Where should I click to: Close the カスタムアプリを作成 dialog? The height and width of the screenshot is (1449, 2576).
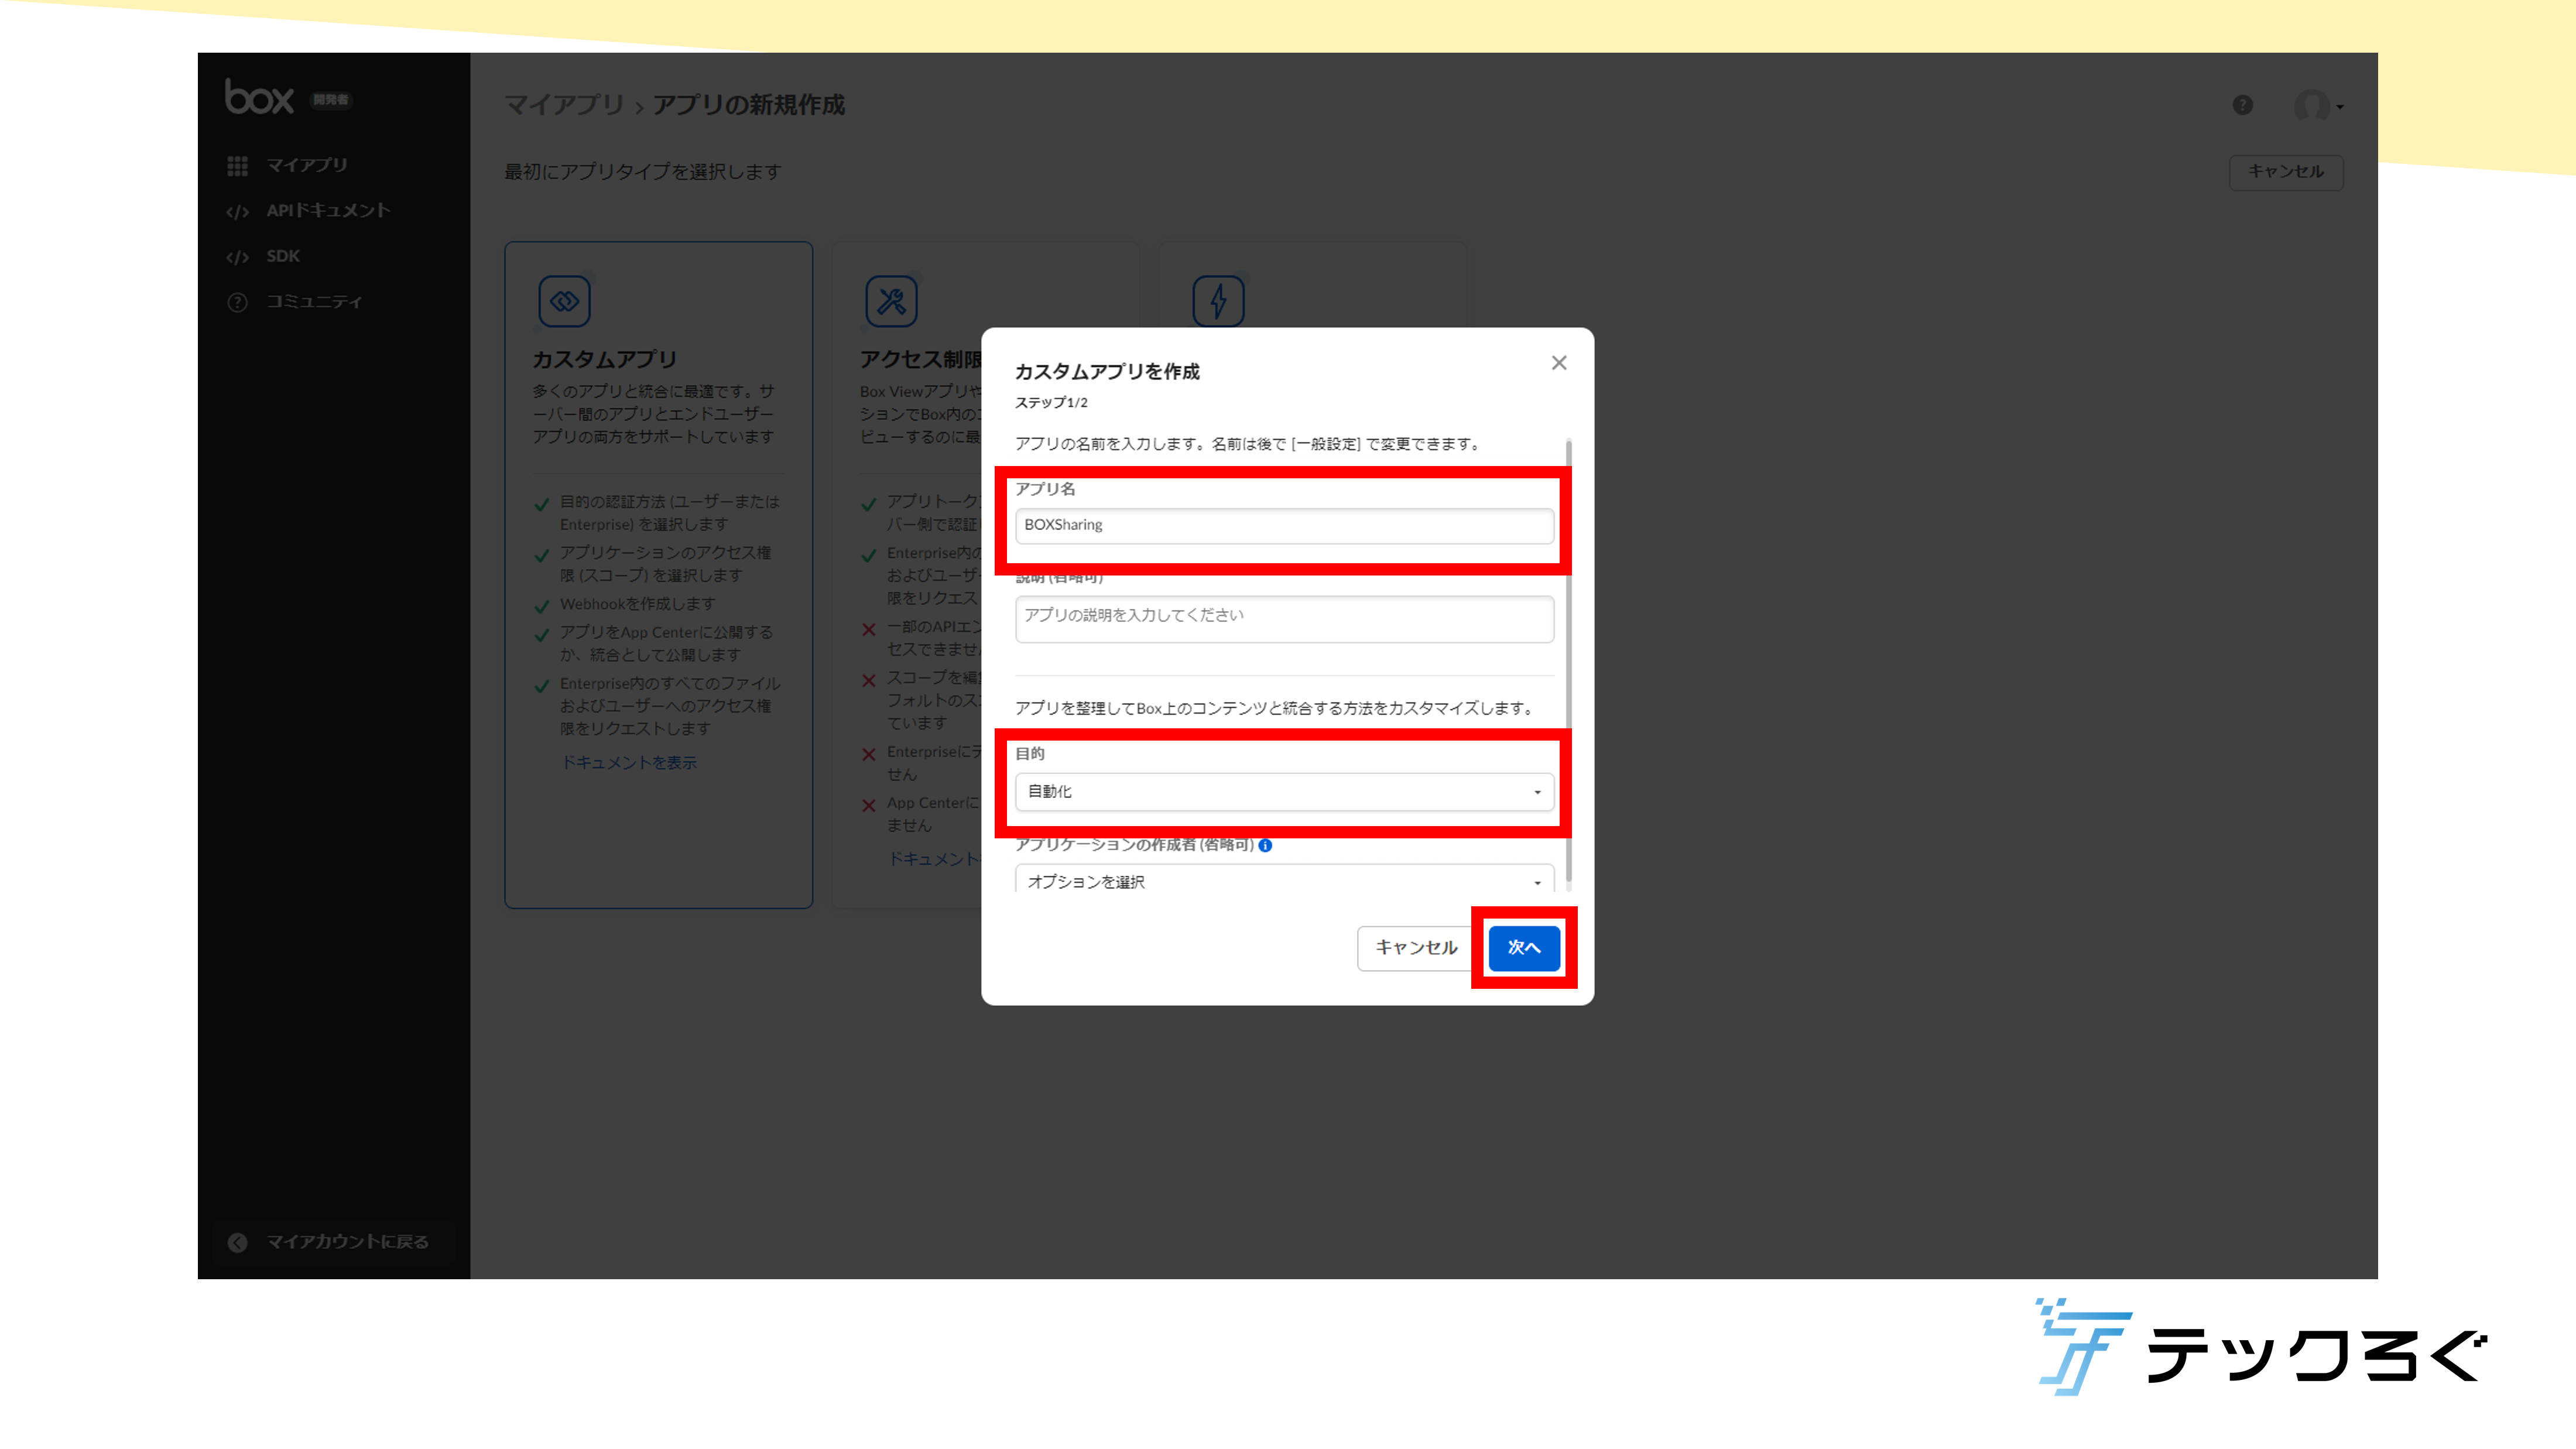(x=1559, y=363)
